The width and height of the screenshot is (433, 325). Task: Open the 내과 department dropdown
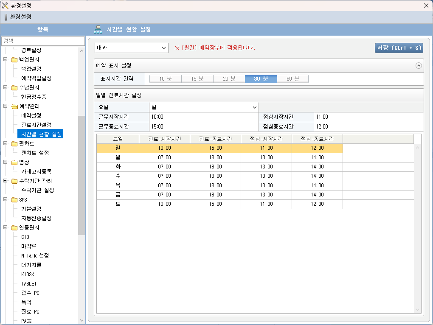131,48
